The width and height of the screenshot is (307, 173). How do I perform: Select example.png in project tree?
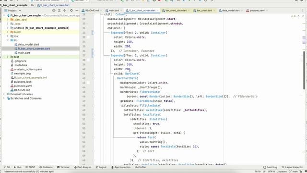(23, 74)
